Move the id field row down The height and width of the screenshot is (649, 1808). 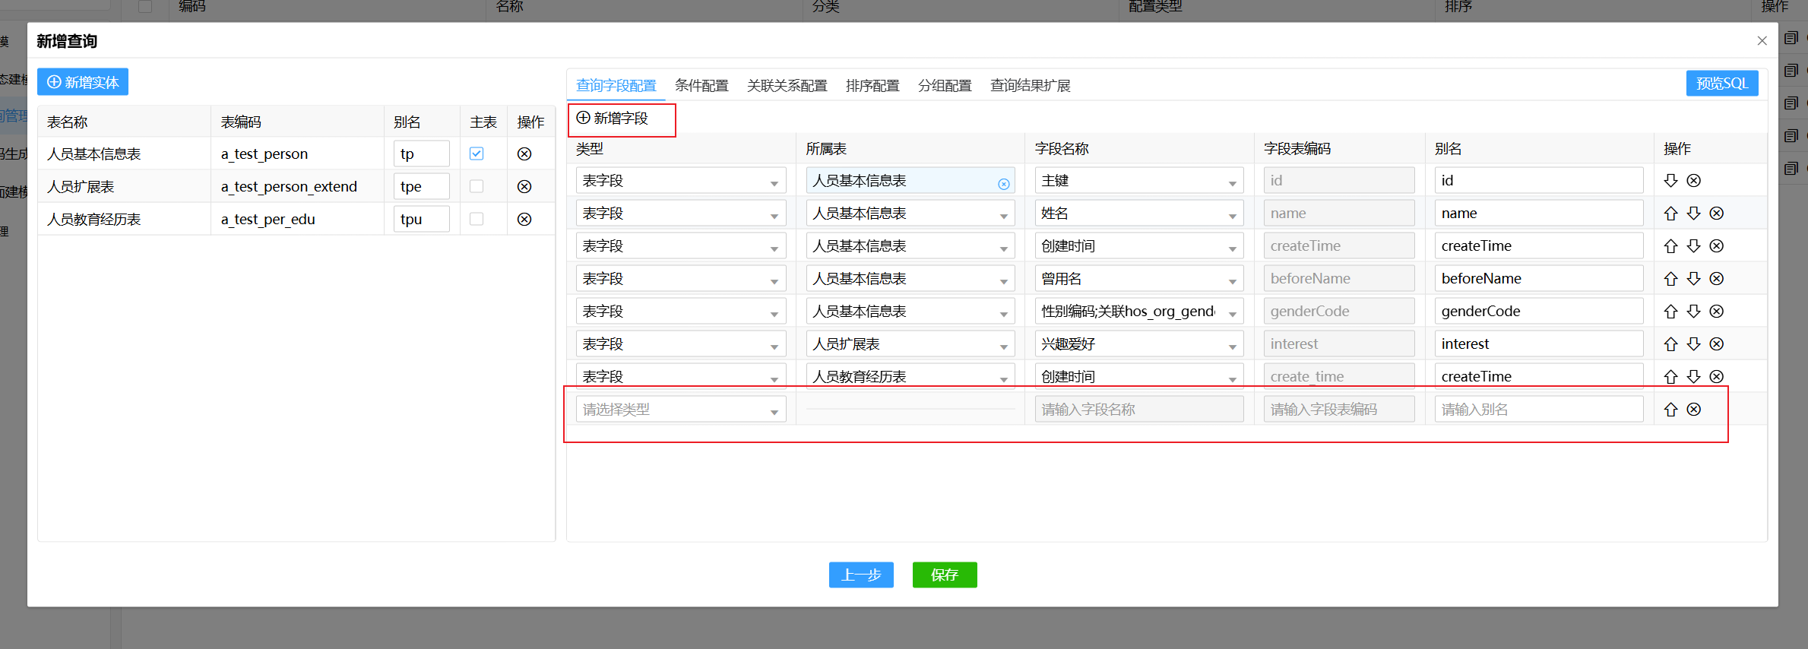[1670, 181]
